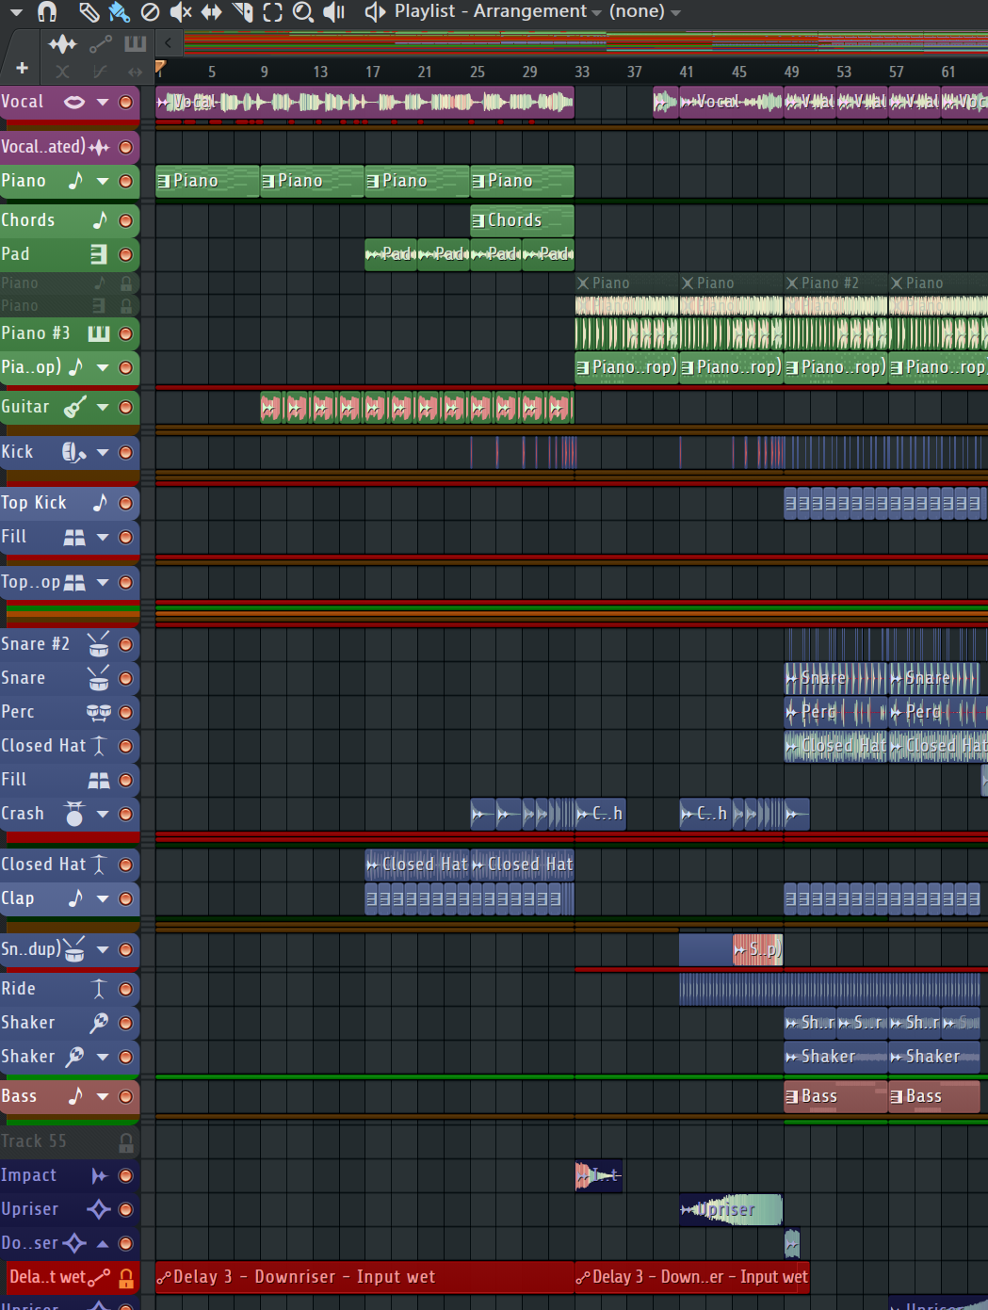This screenshot has height=1310, width=988.
Task: Expand the Do..ser track group arrow
Action: (103, 1243)
